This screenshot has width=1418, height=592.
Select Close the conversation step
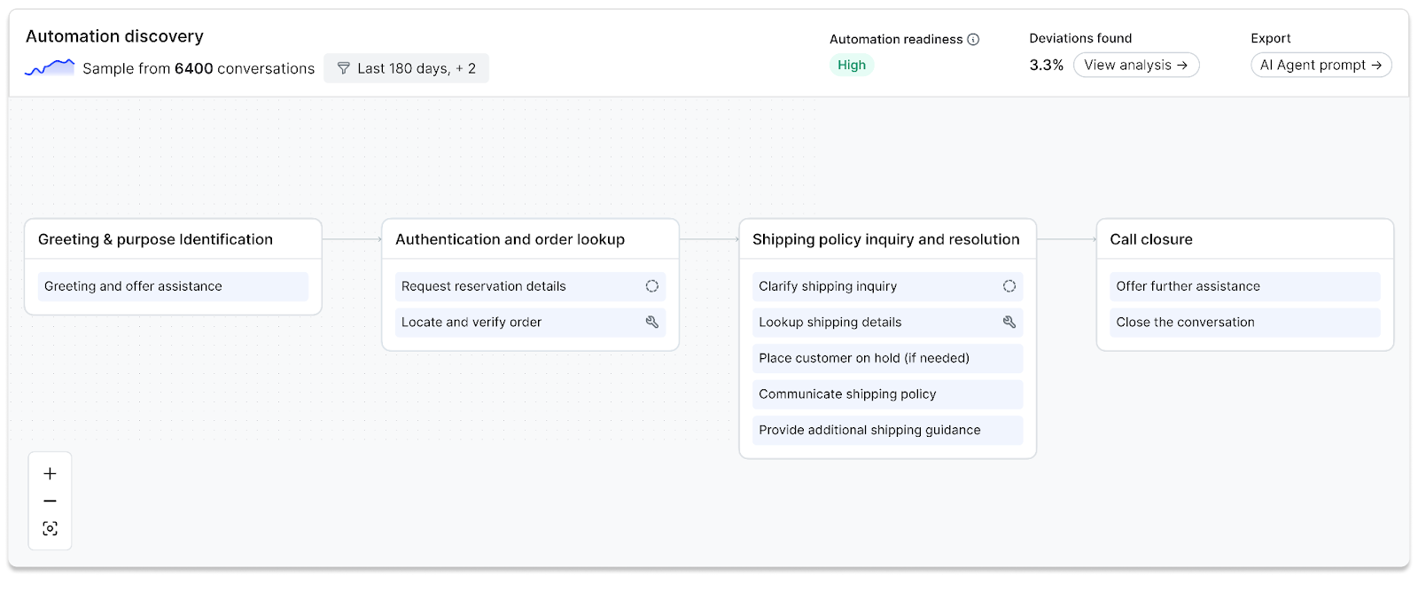click(1244, 323)
